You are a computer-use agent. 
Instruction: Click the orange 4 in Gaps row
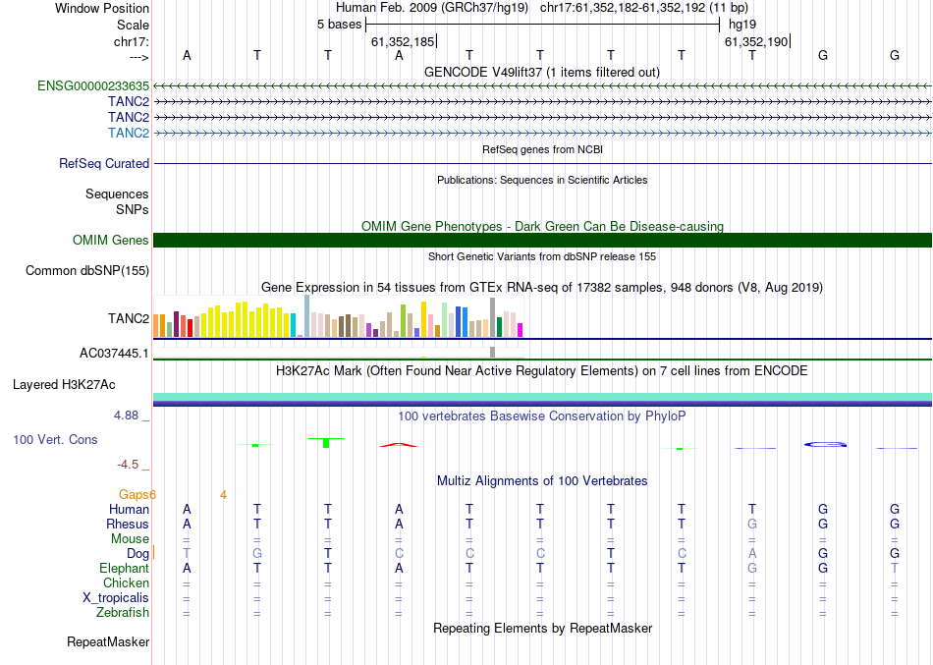(223, 495)
